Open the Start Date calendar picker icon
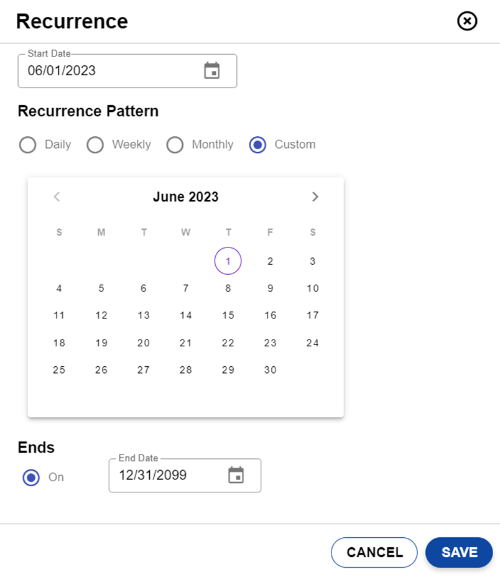Image resolution: width=500 pixels, height=577 pixels. pyautogui.click(x=212, y=71)
